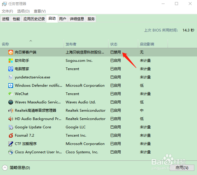Click 已启用 status of WeChat row
Image resolution: width=197 pixels, height=175 pixels.
point(116,94)
